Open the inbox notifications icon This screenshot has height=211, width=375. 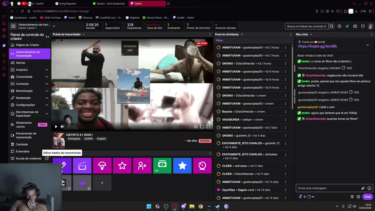355,26
